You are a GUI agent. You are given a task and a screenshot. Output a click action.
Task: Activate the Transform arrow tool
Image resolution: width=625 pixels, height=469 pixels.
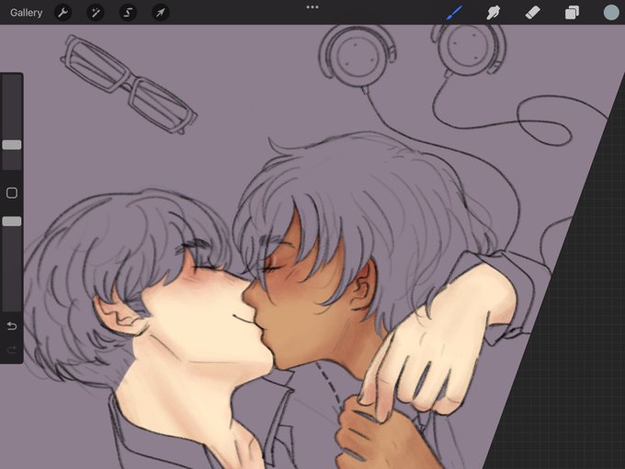[160, 13]
